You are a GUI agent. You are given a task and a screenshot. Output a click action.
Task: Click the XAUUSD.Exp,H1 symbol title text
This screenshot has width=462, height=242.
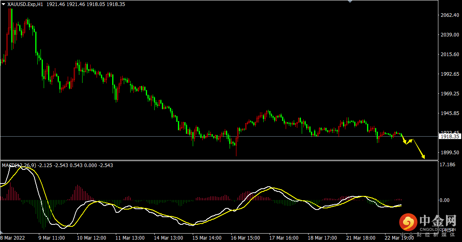pyautogui.click(x=25, y=4)
